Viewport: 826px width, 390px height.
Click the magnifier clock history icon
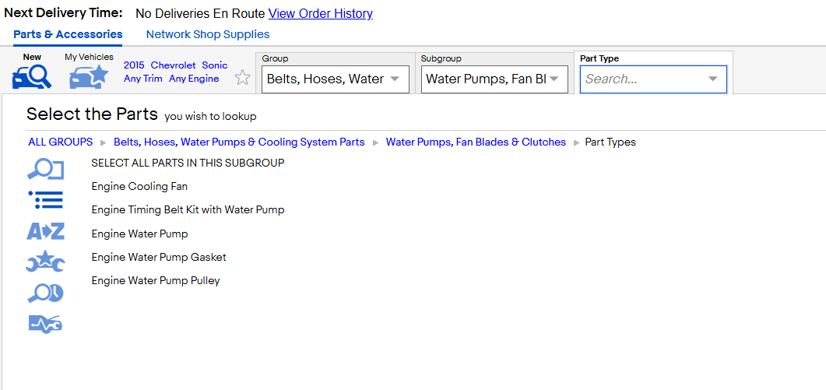coord(45,293)
